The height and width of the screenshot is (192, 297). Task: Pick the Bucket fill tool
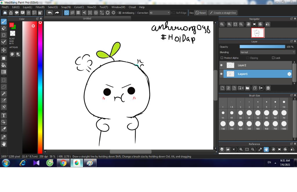[3, 65]
